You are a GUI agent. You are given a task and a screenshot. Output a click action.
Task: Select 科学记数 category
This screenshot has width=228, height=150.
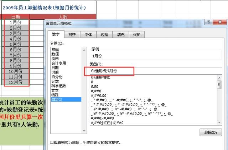pyautogui.click(x=66, y=86)
